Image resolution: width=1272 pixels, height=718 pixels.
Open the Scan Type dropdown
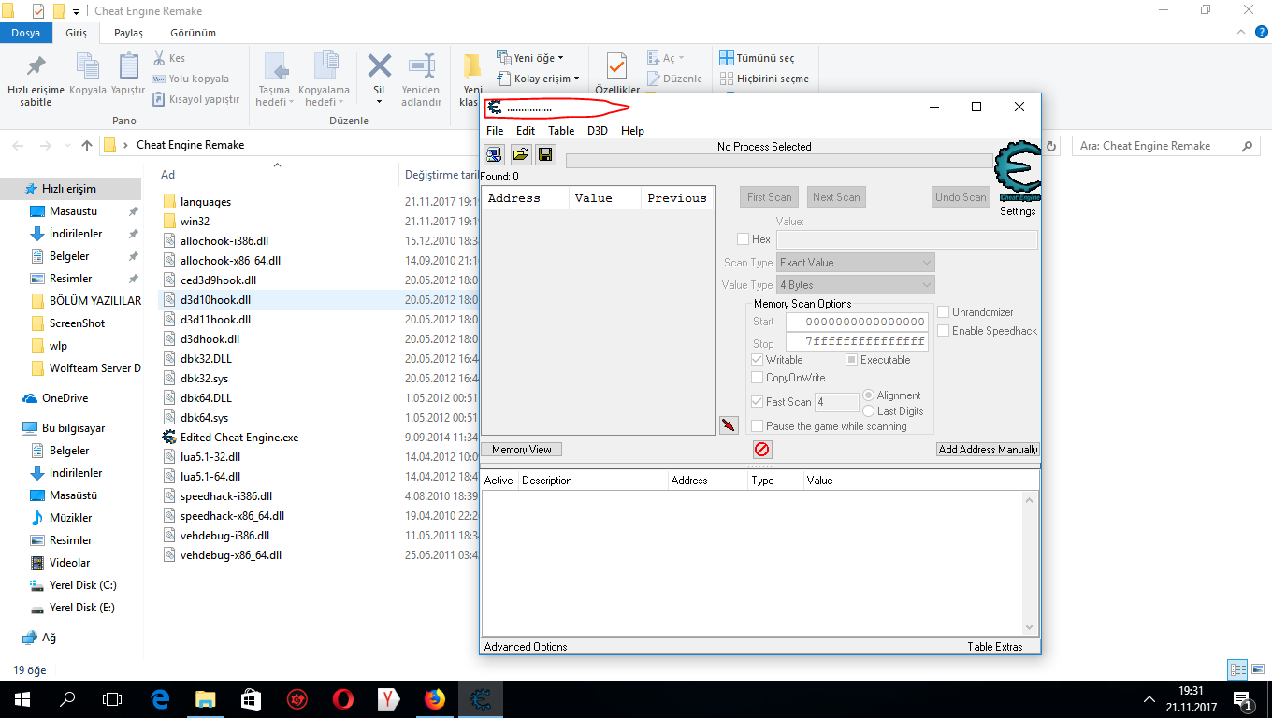point(856,263)
